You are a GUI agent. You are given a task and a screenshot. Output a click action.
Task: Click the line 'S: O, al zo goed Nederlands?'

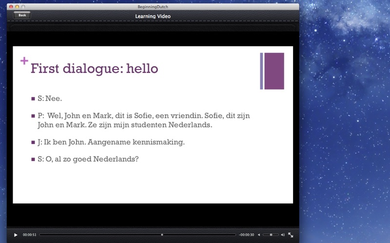[x=88, y=159]
